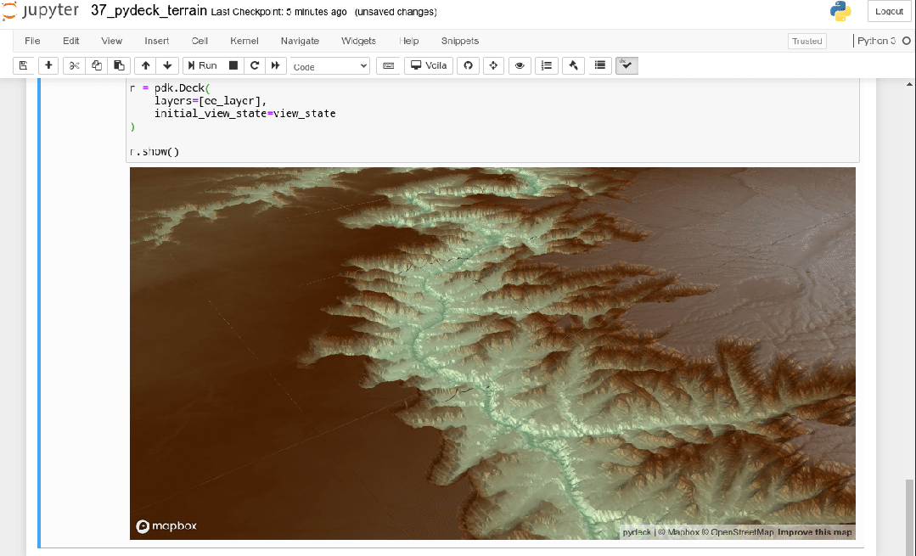Open the command palette keyboard icon
This screenshot has width=916, height=556.
(x=389, y=65)
